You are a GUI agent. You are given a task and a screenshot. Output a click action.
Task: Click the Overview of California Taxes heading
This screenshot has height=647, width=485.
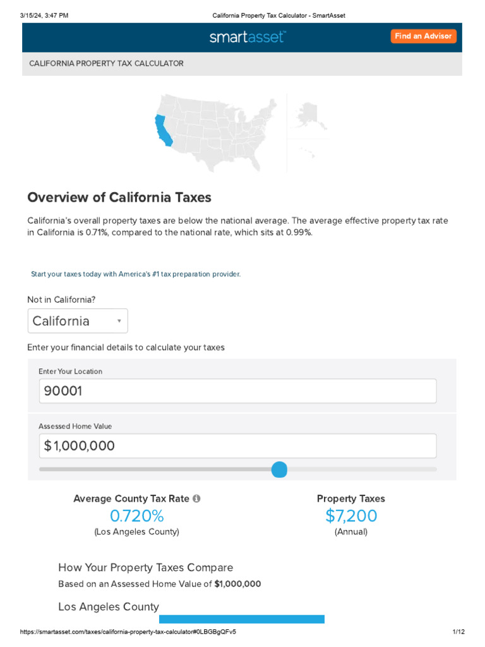119,197
